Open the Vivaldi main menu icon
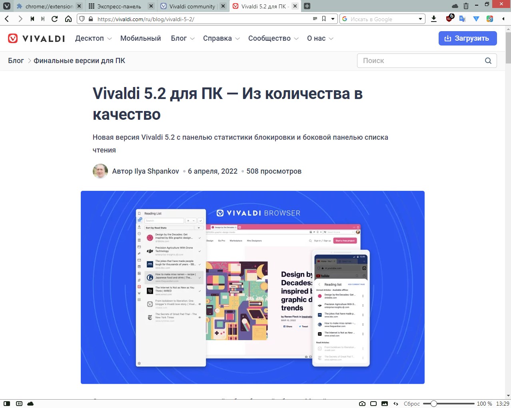This screenshot has width=511, height=408. [x=7, y=6]
